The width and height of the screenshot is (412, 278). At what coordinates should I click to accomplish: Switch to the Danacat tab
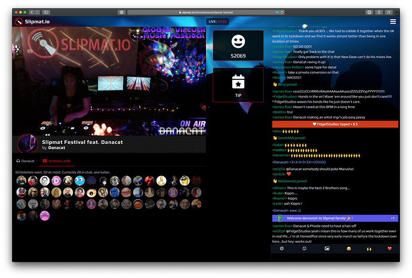coord(26,161)
